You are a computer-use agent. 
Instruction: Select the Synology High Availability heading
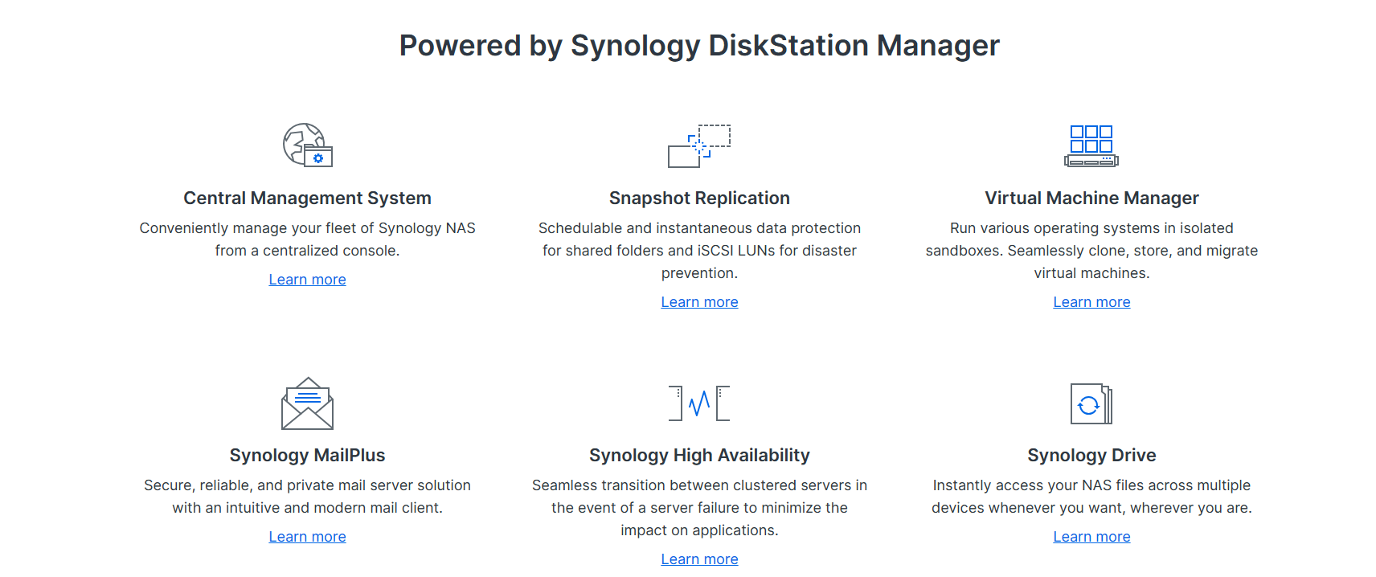point(699,456)
